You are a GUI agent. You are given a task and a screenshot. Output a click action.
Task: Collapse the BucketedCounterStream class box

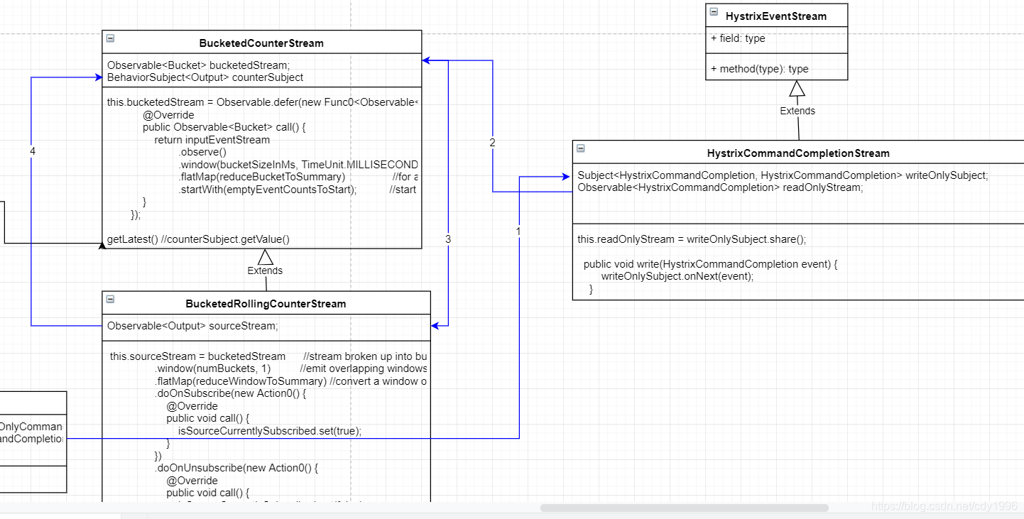[x=110, y=38]
